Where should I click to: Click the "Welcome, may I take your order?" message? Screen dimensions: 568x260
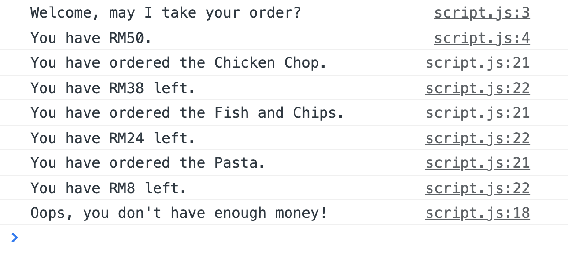pyautogui.click(x=166, y=13)
